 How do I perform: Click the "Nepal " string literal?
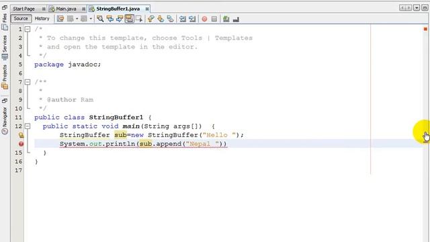pyautogui.click(x=202, y=144)
